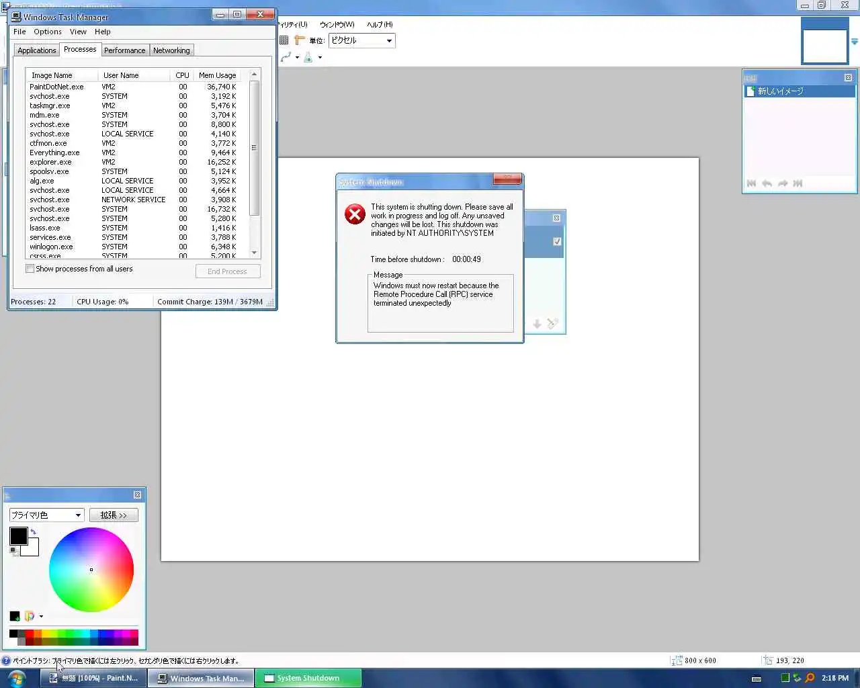
Task: Click the keyboard icon in system tray
Action: pyautogui.click(x=756, y=679)
